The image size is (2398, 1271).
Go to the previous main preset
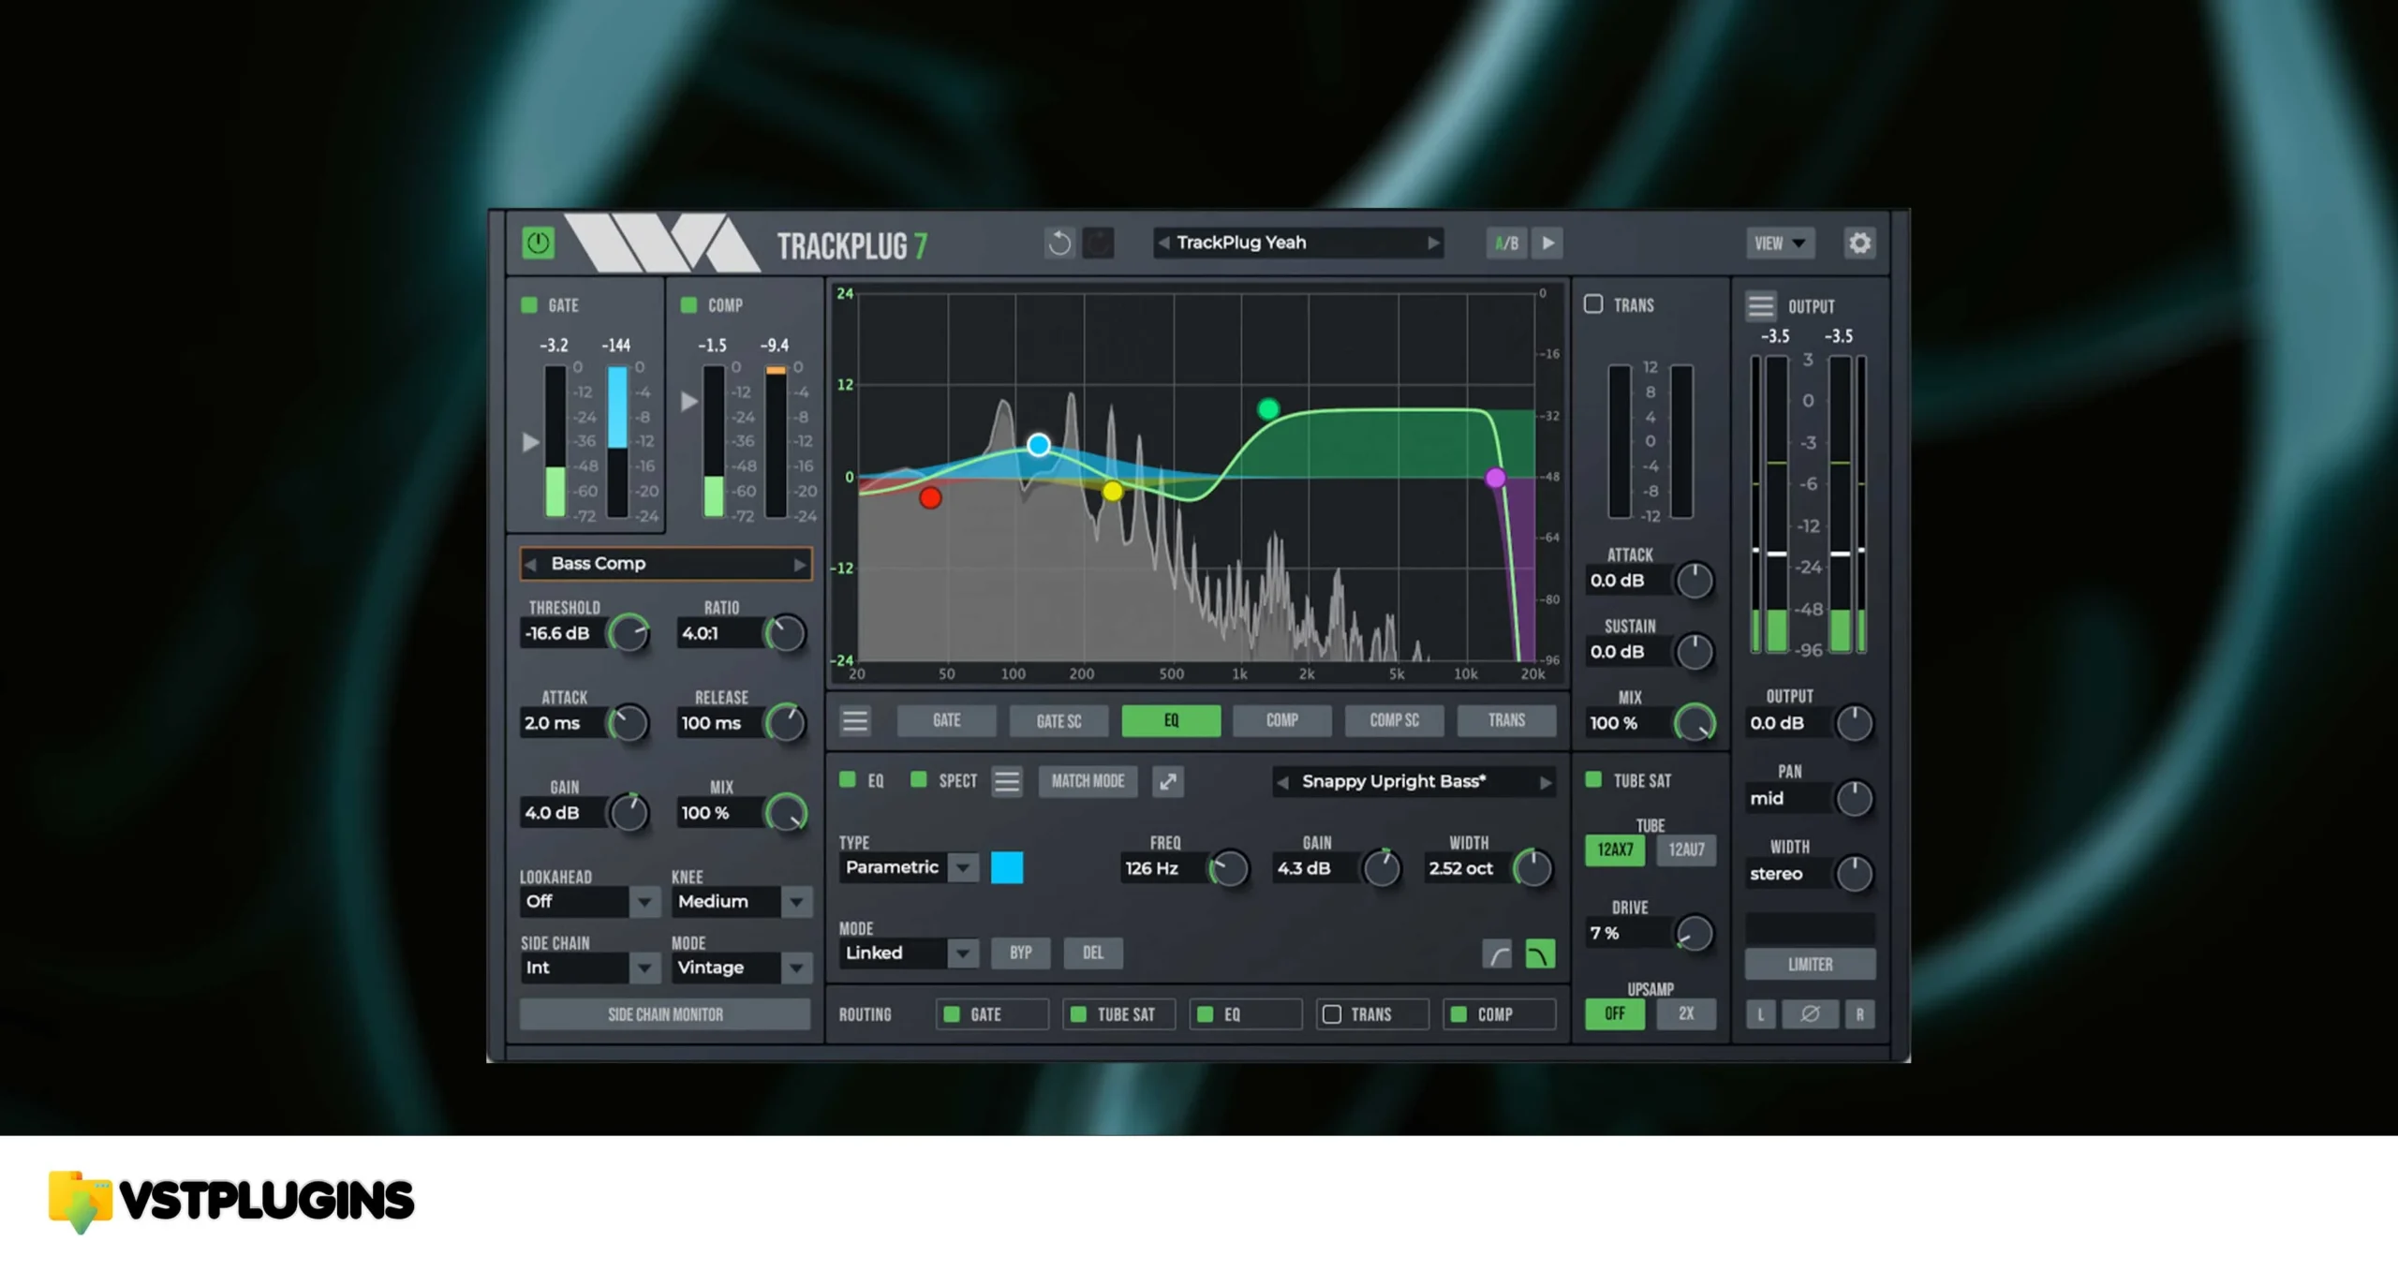click(1163, 244)
